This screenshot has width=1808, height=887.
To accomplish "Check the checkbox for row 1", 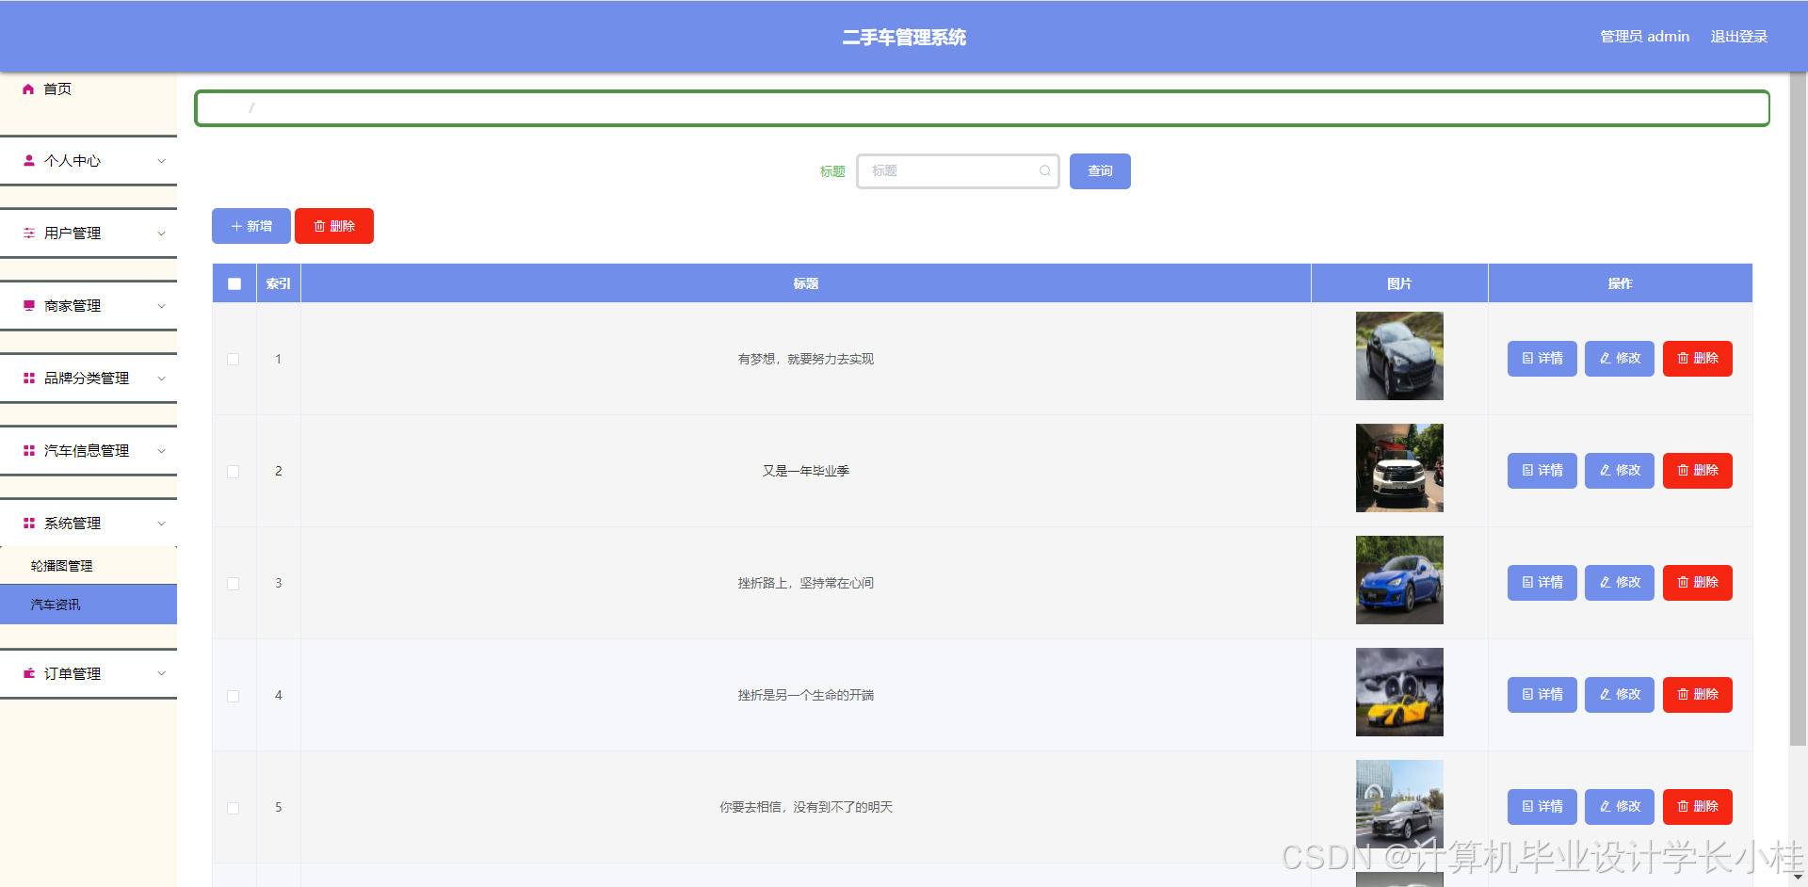I will point(234,359).
